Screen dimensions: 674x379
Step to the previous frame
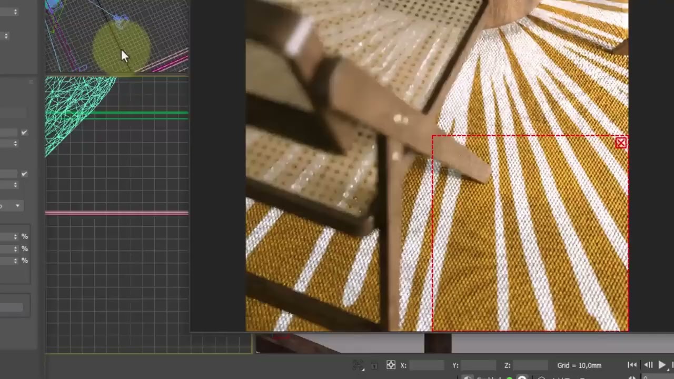click(649, 365)
